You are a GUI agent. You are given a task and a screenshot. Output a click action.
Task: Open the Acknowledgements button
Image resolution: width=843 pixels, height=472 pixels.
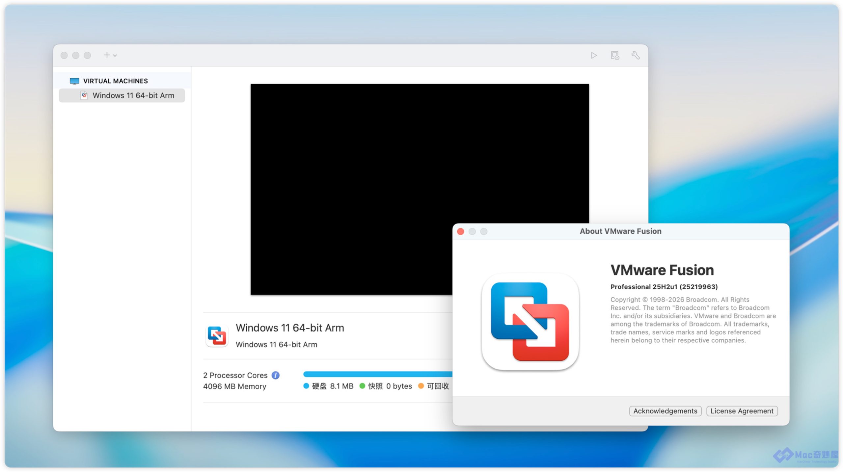click(x=665, y=411)
